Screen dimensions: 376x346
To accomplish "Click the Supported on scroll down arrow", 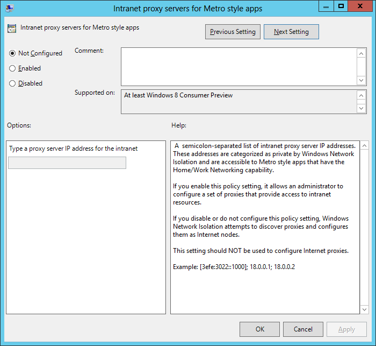I will click(x=361, y=108).
